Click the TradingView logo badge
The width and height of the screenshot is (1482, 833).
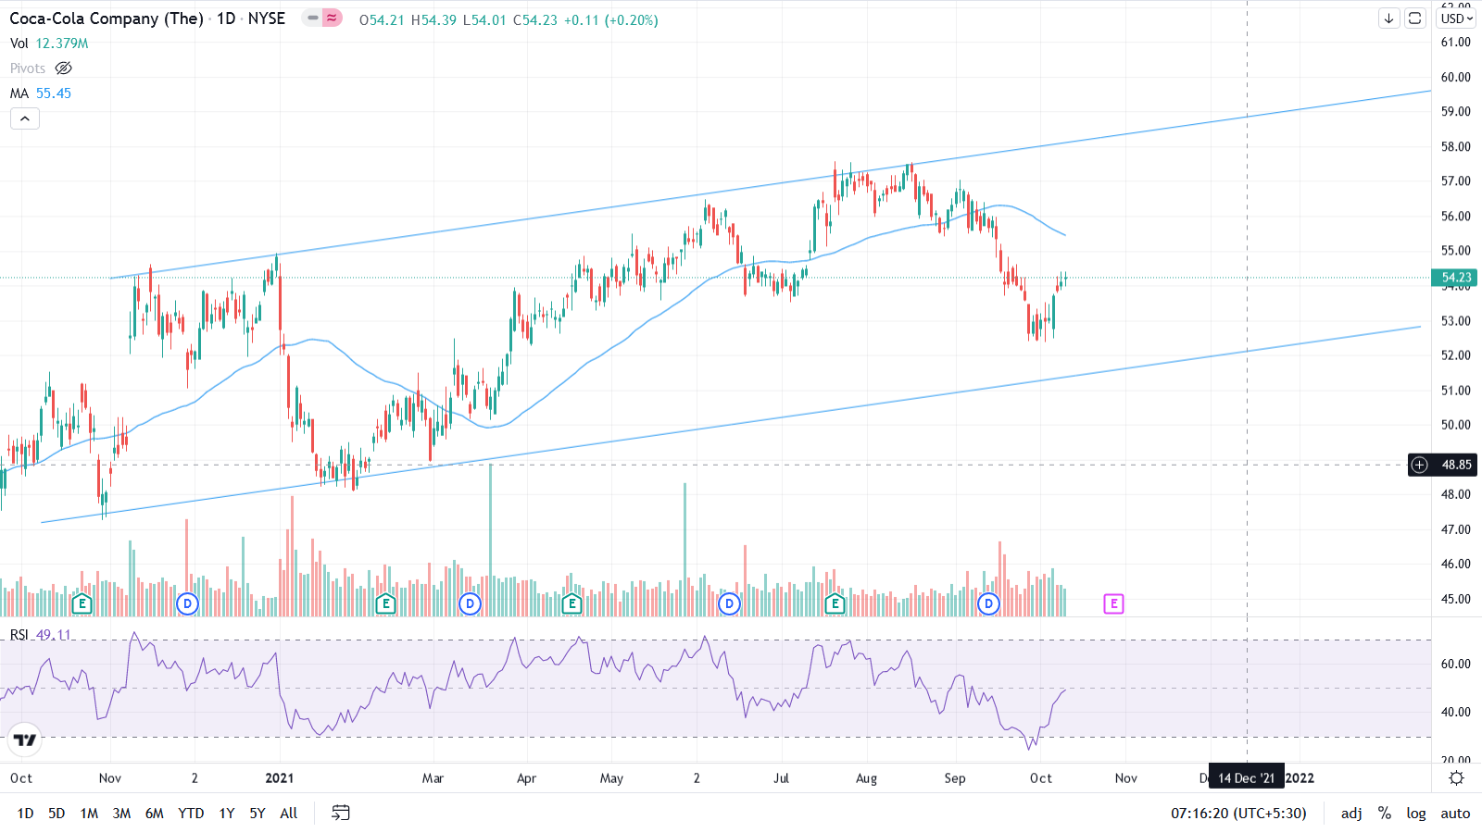click(25, 740)
